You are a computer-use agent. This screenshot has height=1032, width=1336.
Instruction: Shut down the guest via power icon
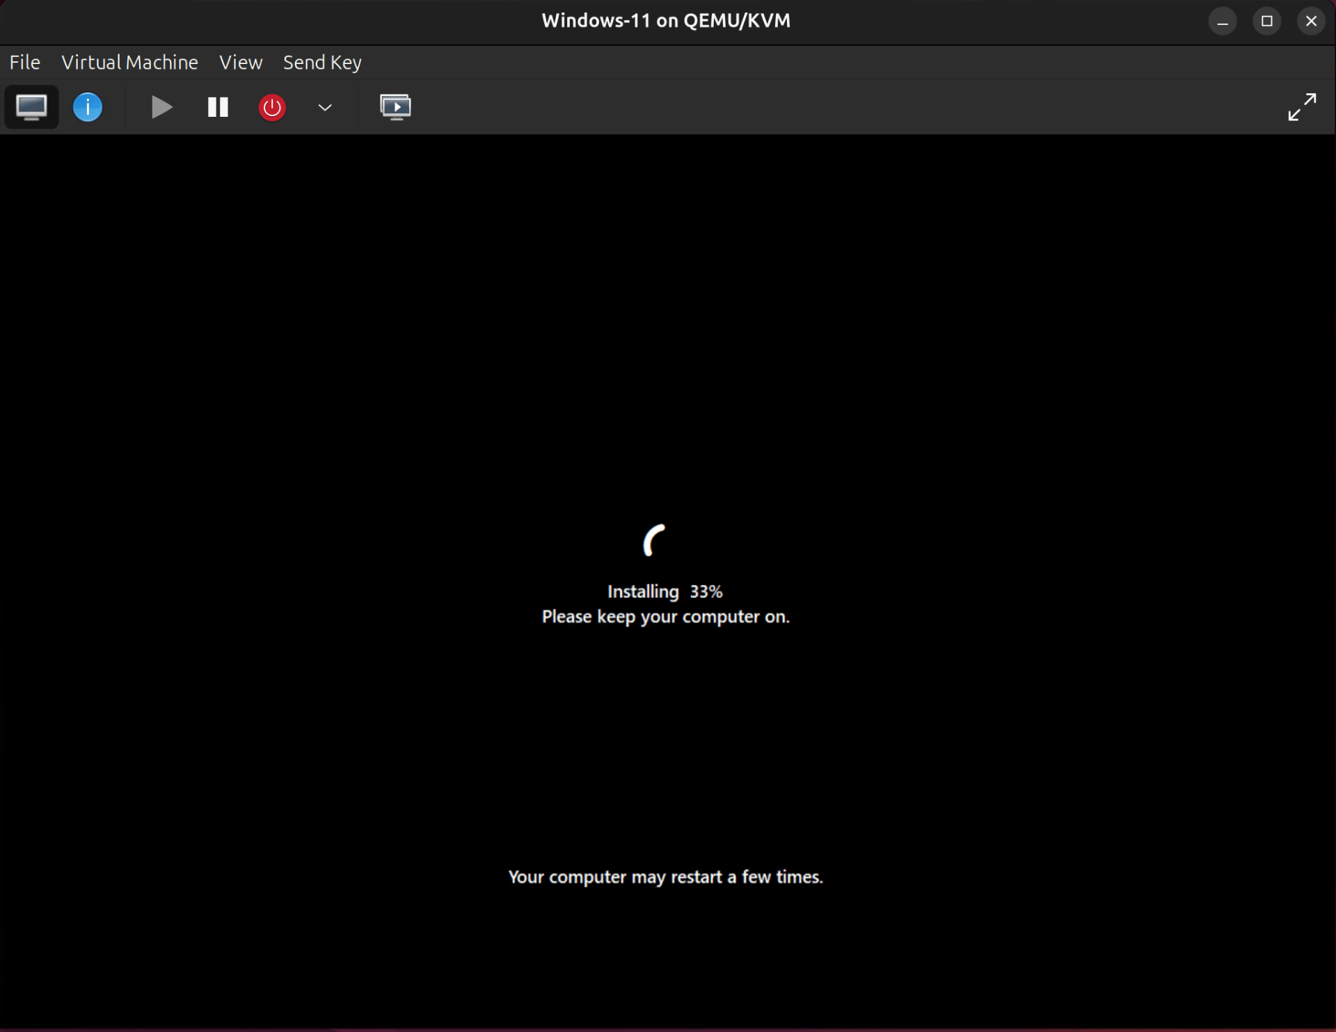tap(271, 106)
